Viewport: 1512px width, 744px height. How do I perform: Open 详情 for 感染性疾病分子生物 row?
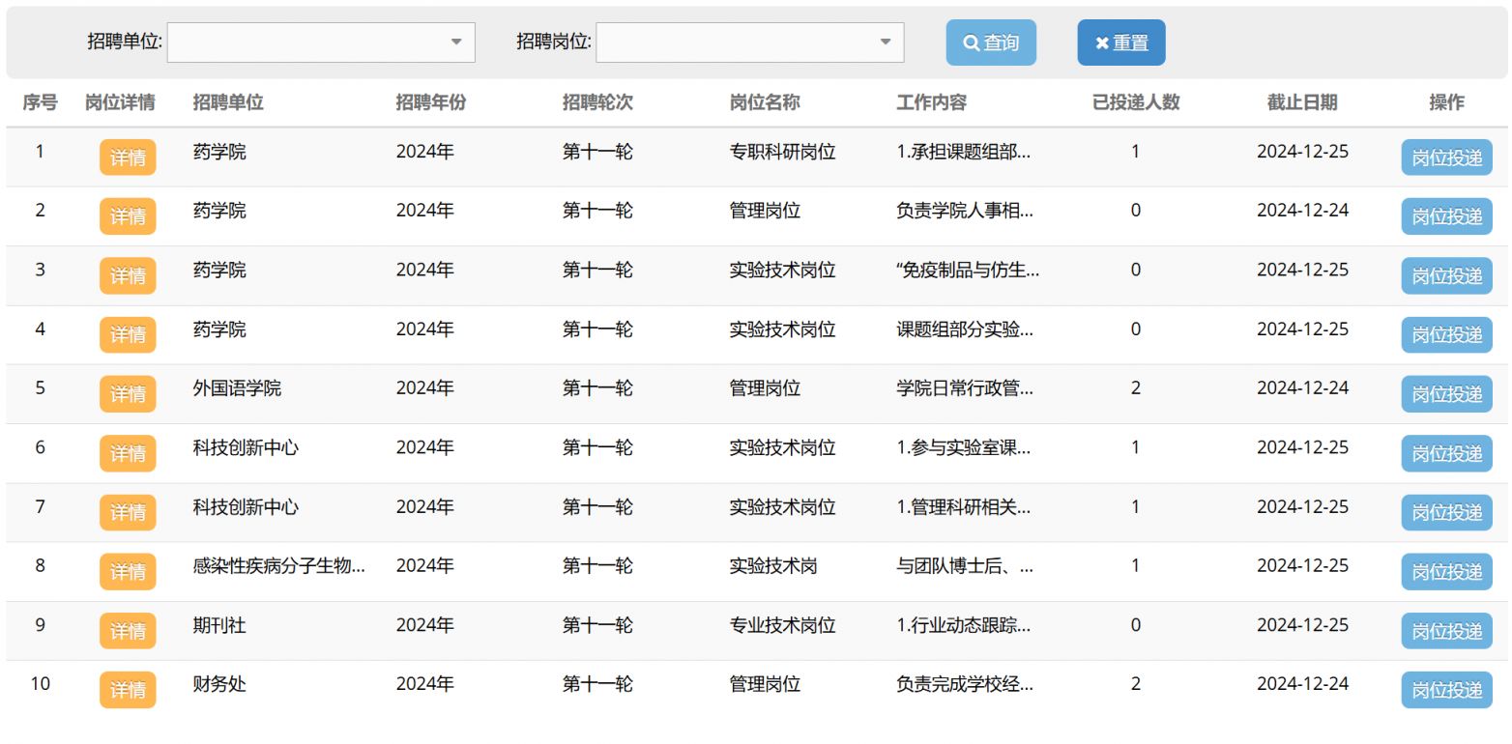[x=128, y=572]
